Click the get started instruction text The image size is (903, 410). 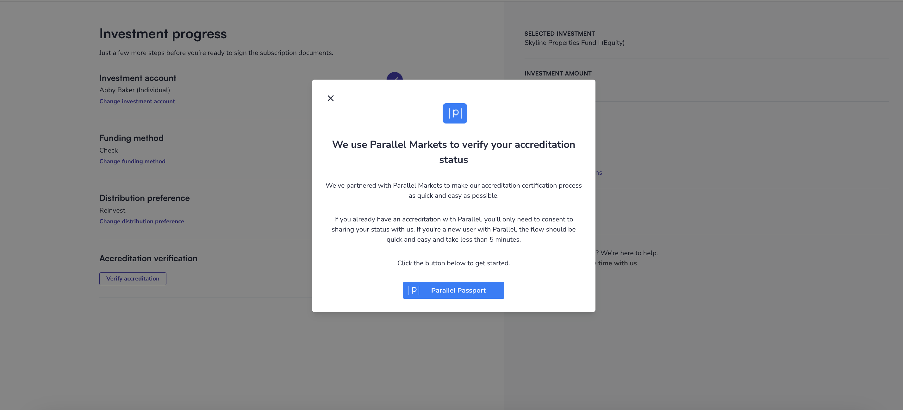[x=454, y=263]
